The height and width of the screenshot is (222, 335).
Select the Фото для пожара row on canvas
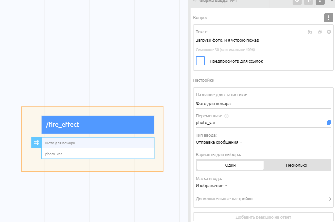pos(98,143)
